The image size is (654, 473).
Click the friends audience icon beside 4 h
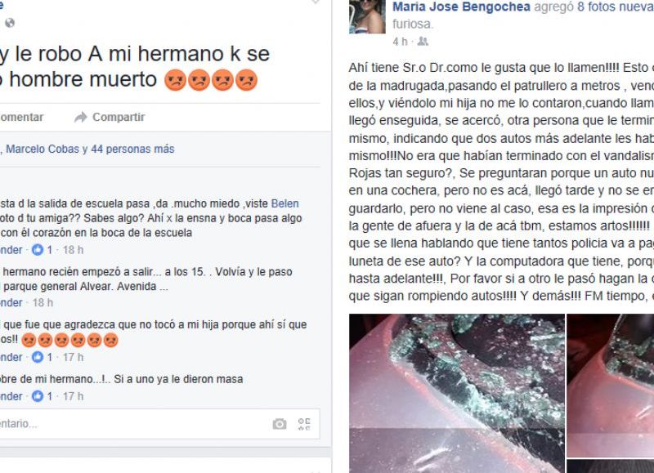(423, 42)
